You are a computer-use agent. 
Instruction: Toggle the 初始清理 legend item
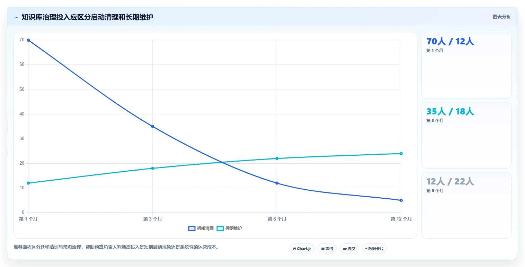201,228
